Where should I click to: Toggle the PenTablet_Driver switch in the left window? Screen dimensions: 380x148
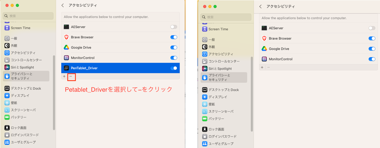pyautogui.click(x=174, y=68)
